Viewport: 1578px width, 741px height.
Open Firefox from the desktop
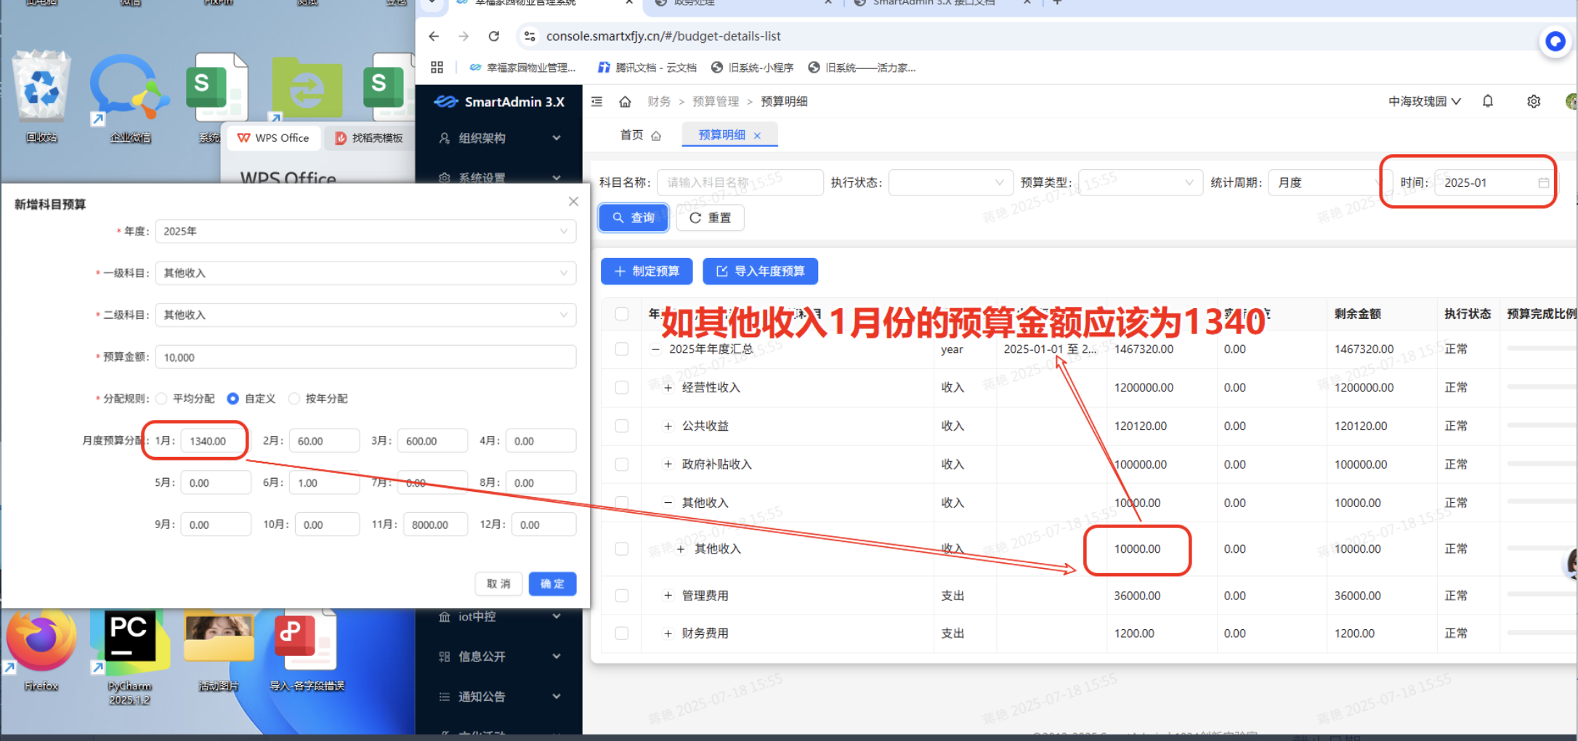41,647
